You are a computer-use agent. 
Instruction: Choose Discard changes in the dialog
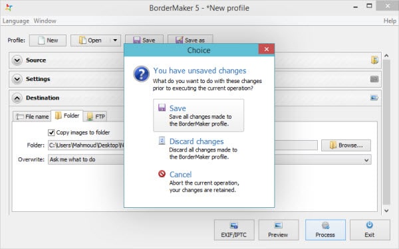point(198,149)
